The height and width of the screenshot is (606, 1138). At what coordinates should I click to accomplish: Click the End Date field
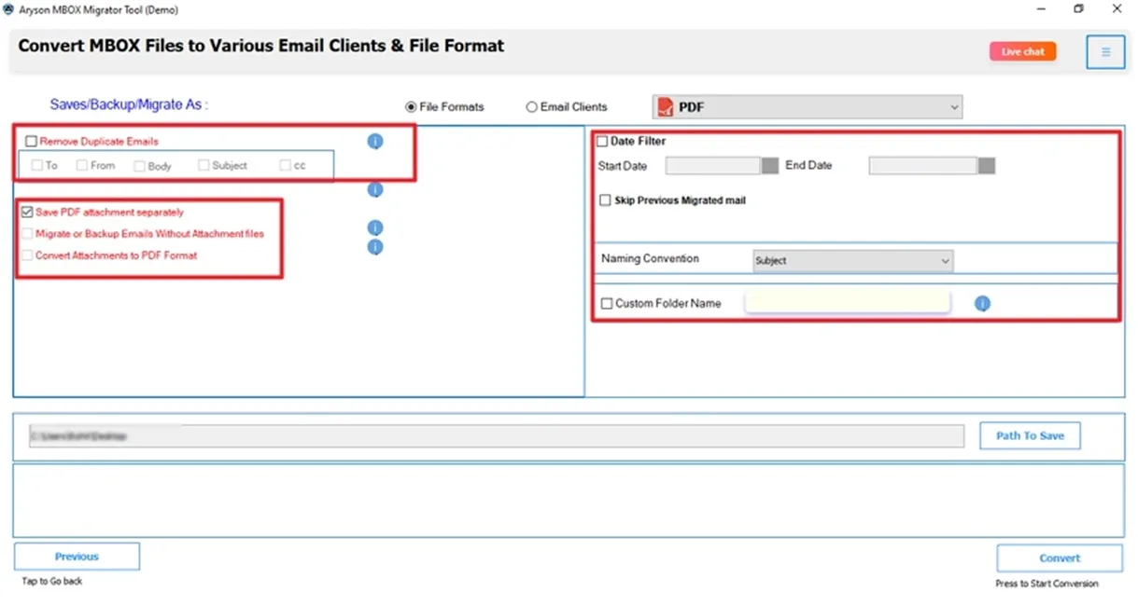923,166
